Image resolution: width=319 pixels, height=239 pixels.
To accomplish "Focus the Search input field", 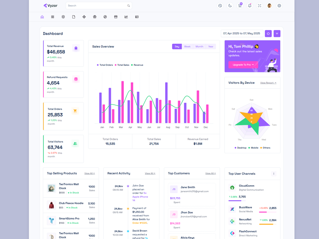I will pos(96,6).
